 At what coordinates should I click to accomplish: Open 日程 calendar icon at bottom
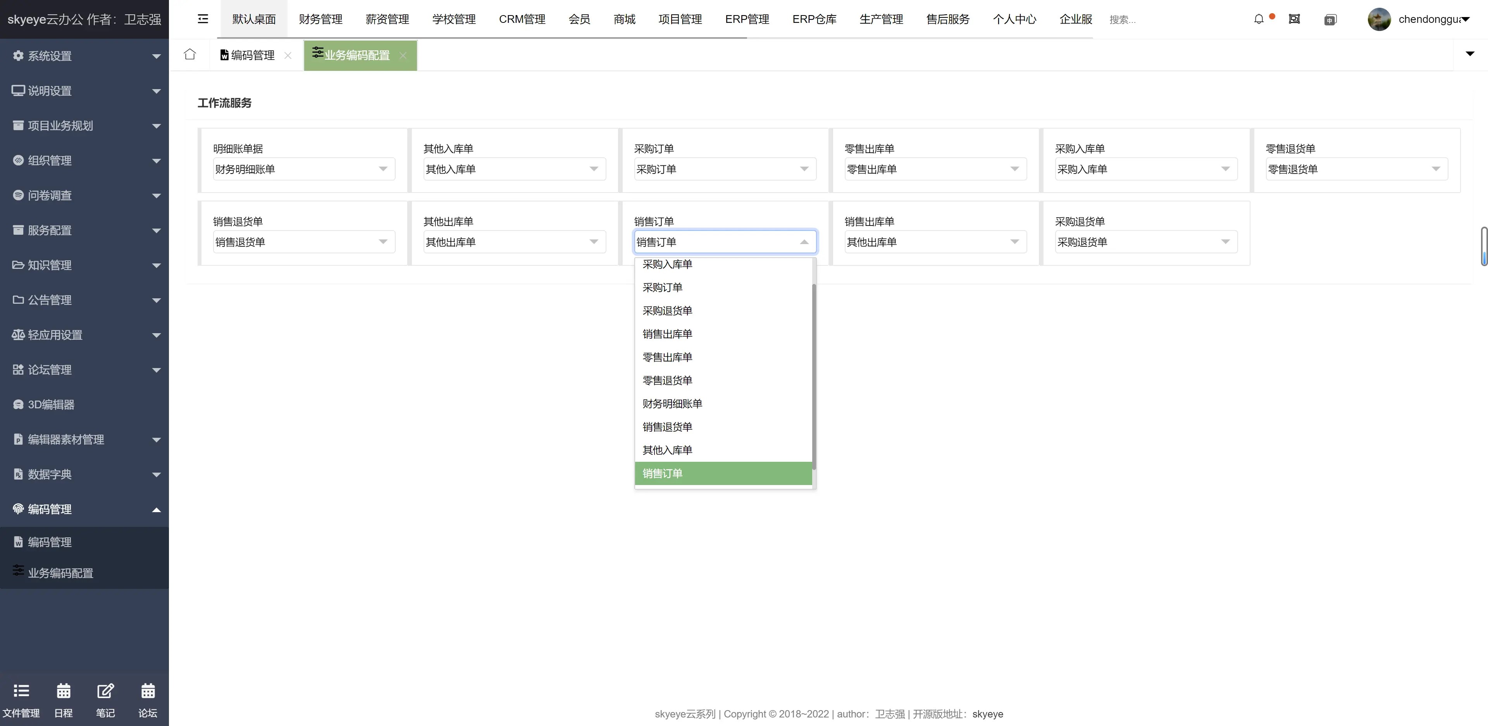64,699
